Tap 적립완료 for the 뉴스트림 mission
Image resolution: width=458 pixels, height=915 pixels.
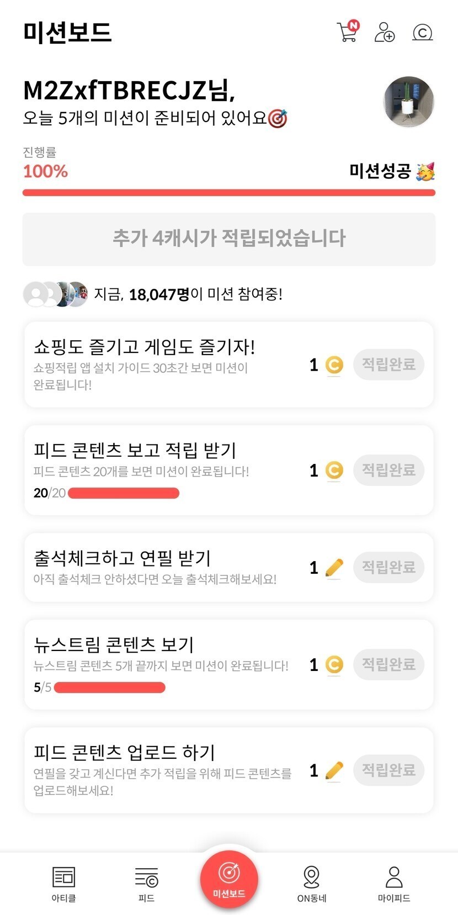(388, 664)
